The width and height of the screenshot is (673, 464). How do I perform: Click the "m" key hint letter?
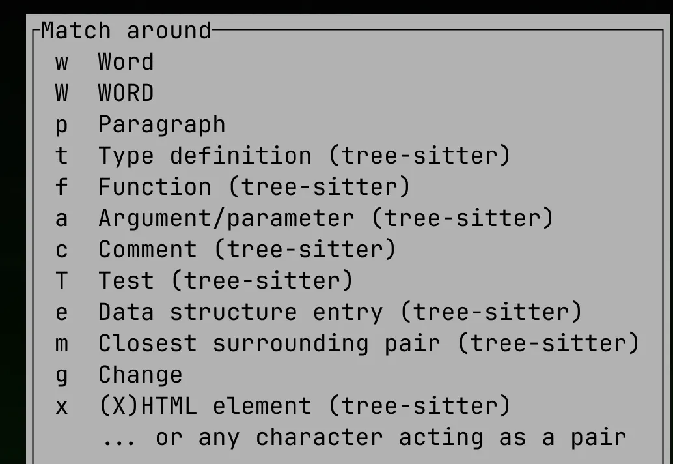[x=61, y=343]
